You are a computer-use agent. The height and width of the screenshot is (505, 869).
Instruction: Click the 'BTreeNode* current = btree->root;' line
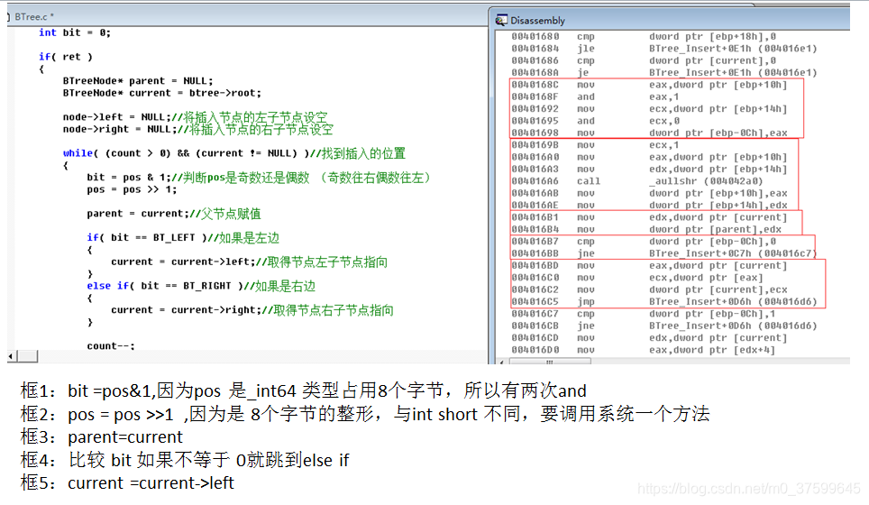(x=162, y=93)
